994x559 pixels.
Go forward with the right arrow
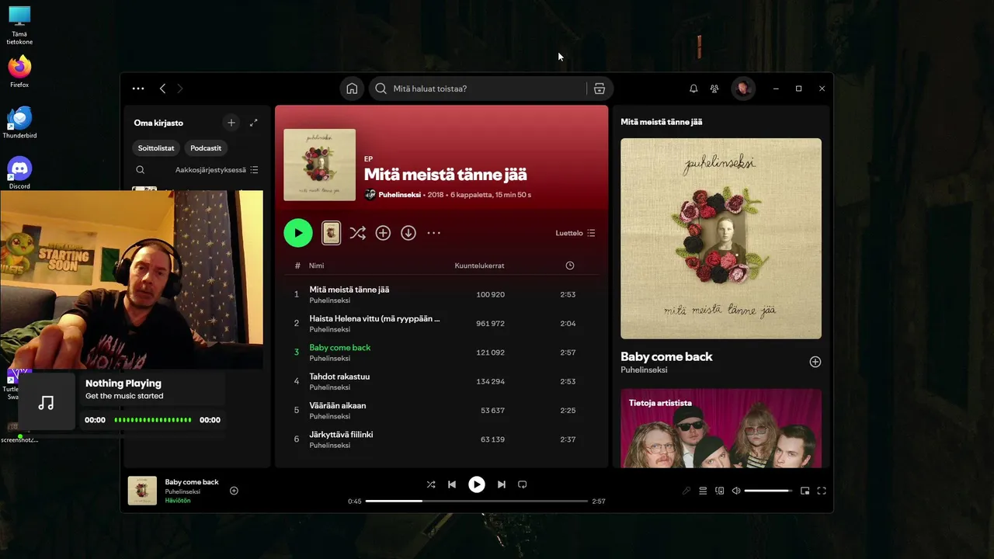(180, 89)
